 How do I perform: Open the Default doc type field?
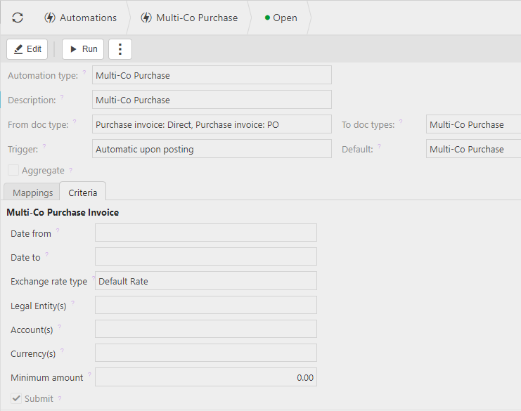coord(473,149)
